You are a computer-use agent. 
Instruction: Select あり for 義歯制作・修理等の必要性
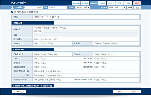95,79
